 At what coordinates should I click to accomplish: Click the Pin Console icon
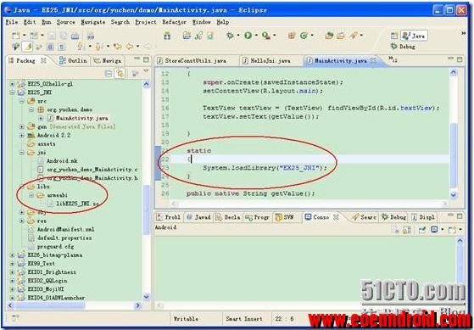point(422,230)
